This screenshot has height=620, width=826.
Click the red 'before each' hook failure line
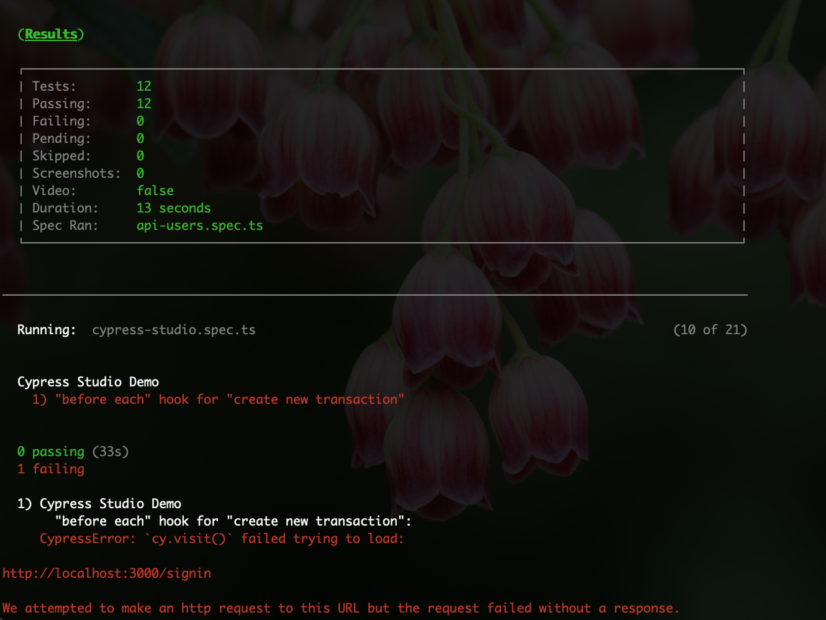coord(218,399)
